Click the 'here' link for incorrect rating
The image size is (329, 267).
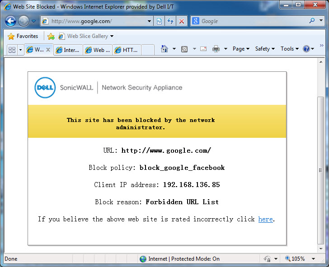[x=265, y=219]
